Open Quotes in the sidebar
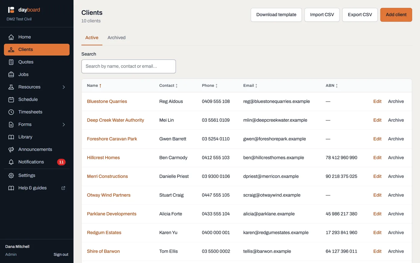The image size is (420, 263). 37,62
